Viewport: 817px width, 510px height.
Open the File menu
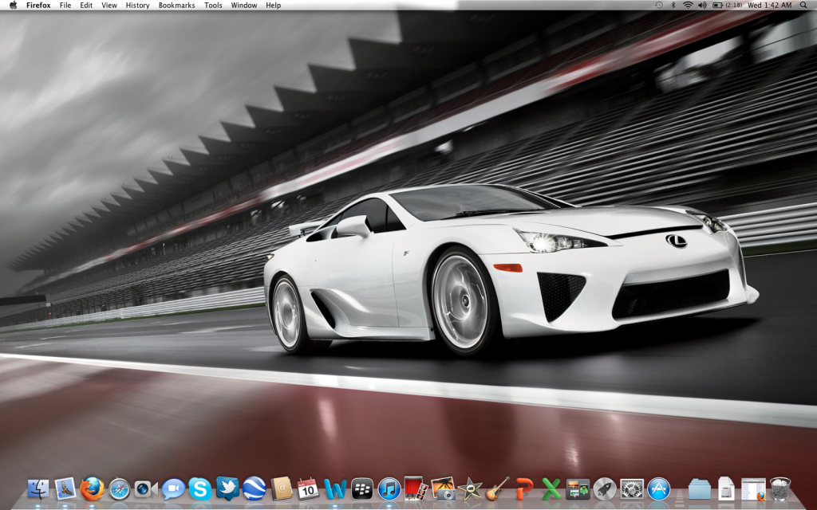(x=65, y=6)
